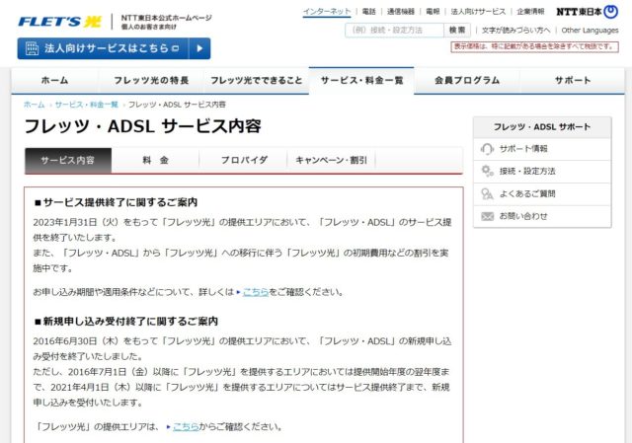632x443 pixels.
Task: Click the NTT東日本 logo
Action: 588,12
